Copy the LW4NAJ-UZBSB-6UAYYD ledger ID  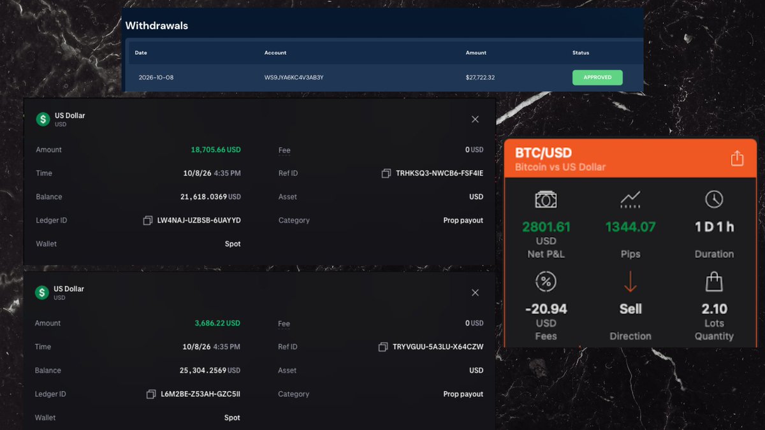(x=148, y=220)
